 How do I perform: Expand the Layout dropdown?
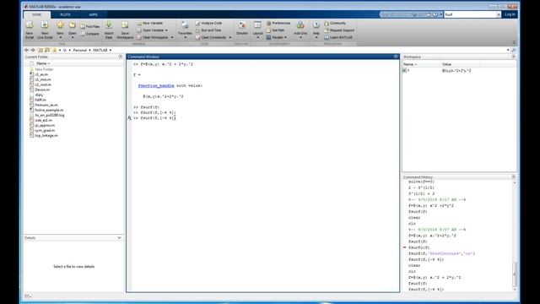pyautogui.click(x=257, y=37)
